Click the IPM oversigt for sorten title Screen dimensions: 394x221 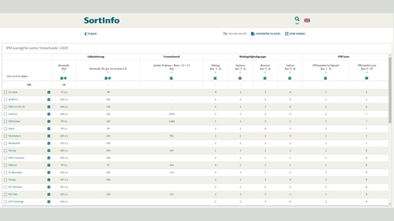37,48
